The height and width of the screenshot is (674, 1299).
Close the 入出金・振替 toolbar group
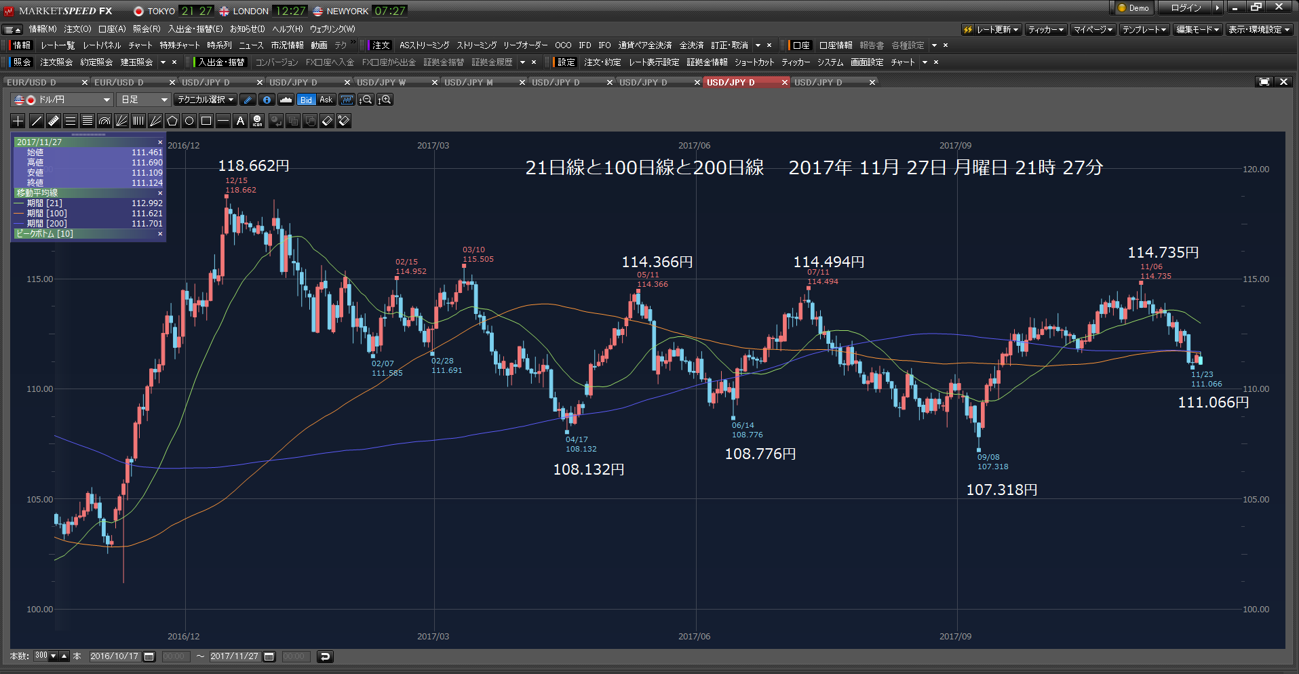tap(534, 62)
